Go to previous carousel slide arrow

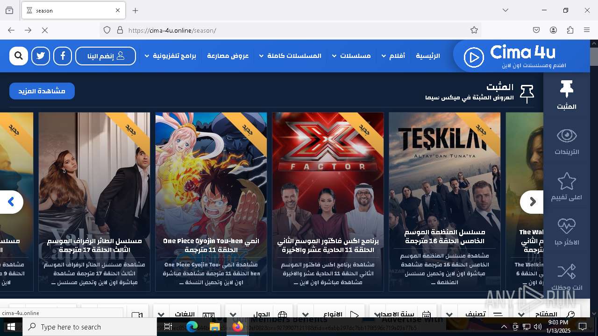coord(11,202)
